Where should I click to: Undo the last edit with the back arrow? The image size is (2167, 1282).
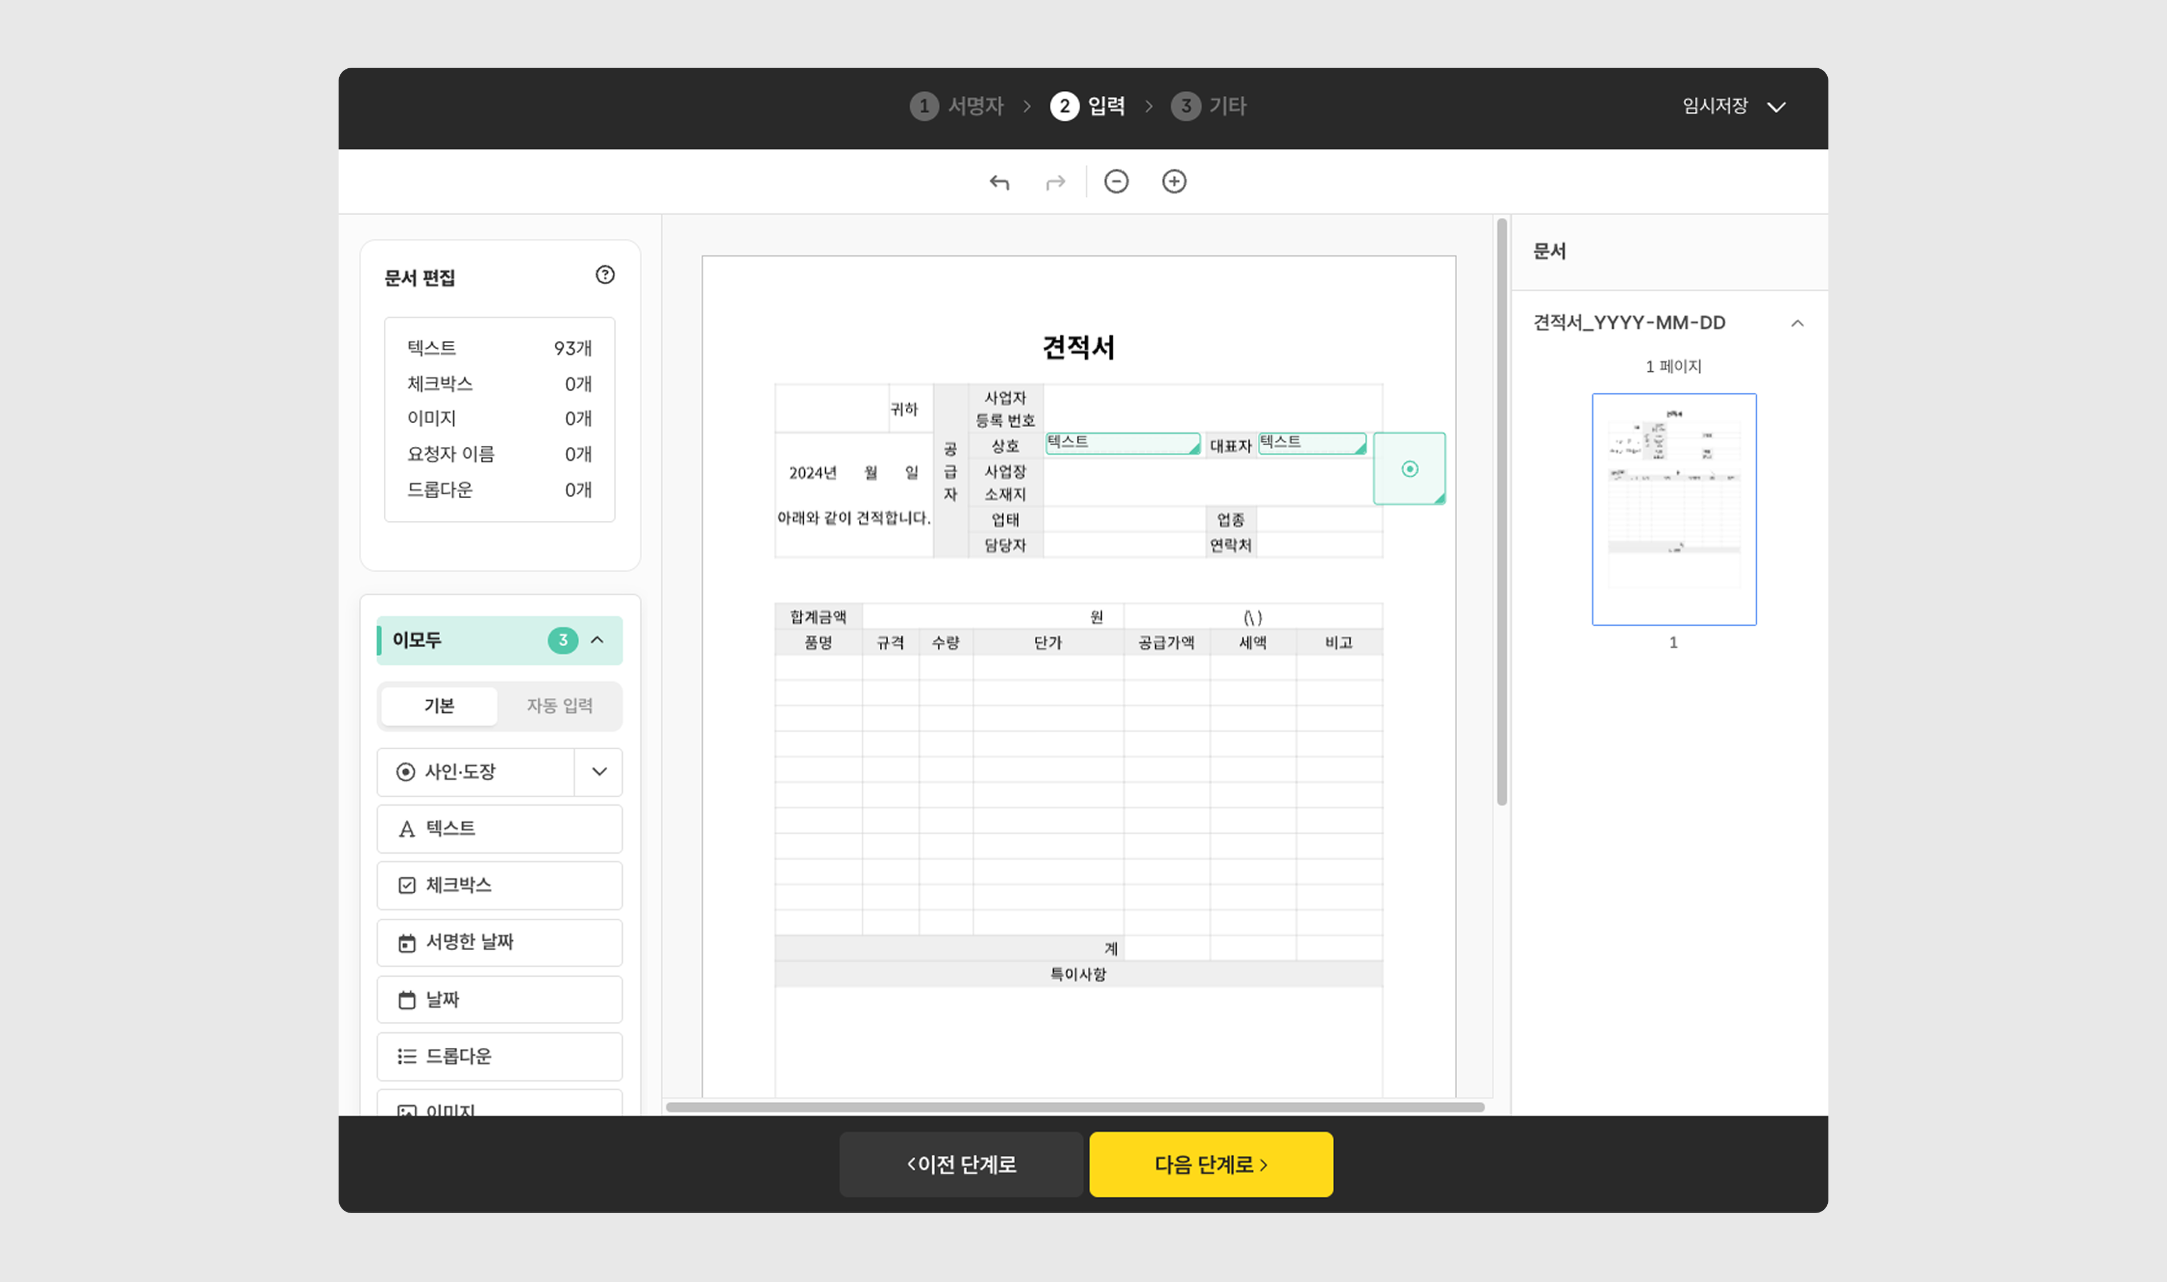[999, 182]
